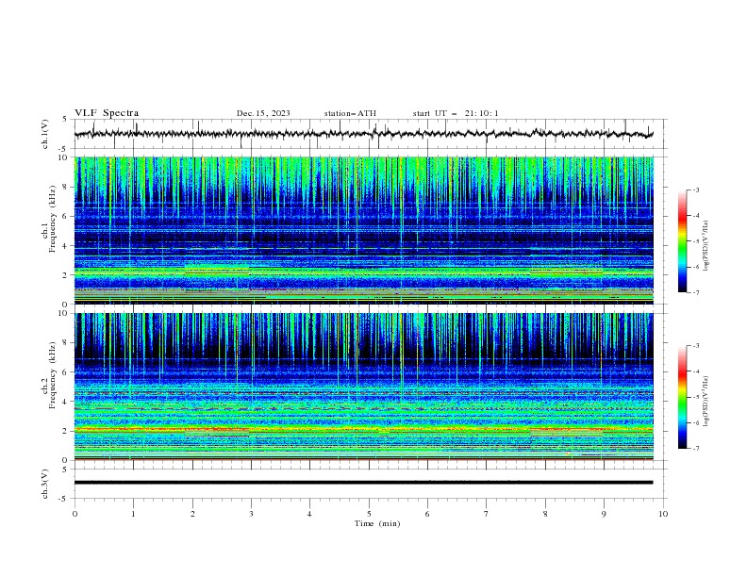Image resolution: width=747 pixels, height=577 pixels.
Task: Click the '10' kHz tick of ch.1 spectrogram
Action: click(x=64, y=157)
